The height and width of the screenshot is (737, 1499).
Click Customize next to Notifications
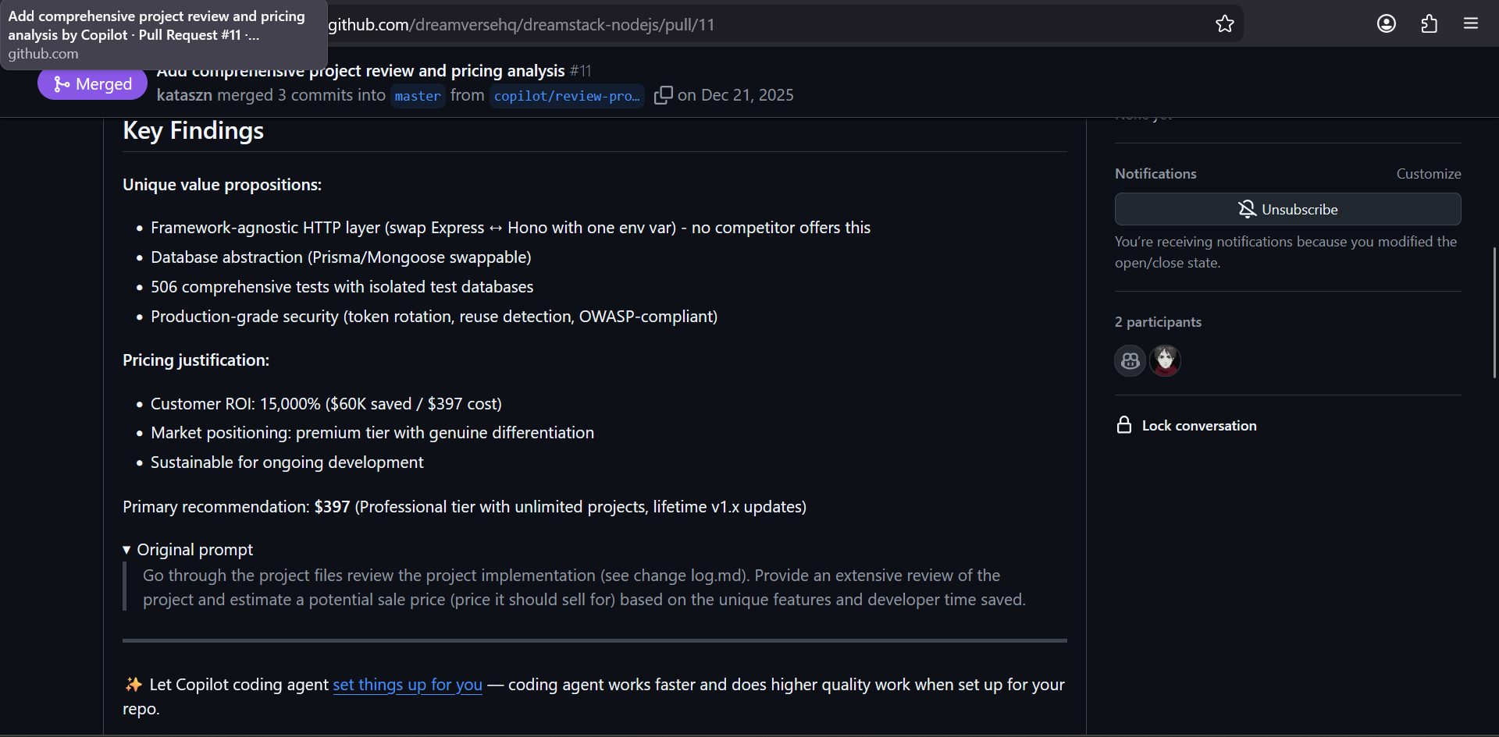[1428, 173]
